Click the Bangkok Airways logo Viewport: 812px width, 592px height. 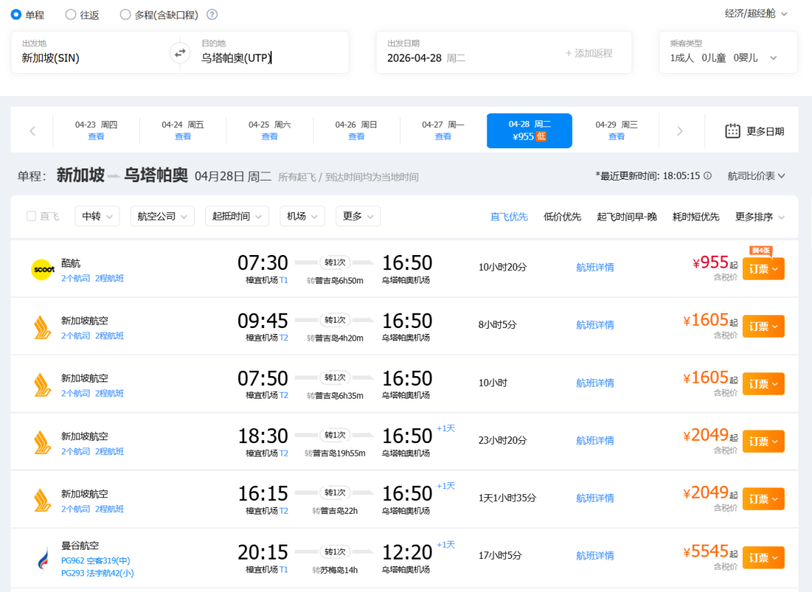click(x=41, y=558)
